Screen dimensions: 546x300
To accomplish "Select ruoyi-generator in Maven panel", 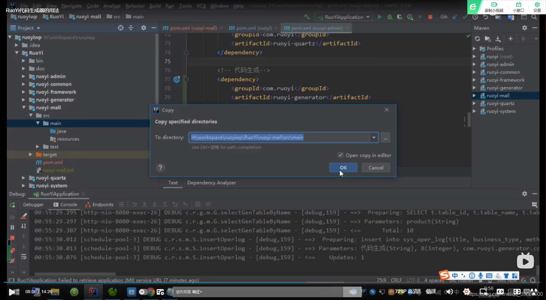I will coord(504,88).
